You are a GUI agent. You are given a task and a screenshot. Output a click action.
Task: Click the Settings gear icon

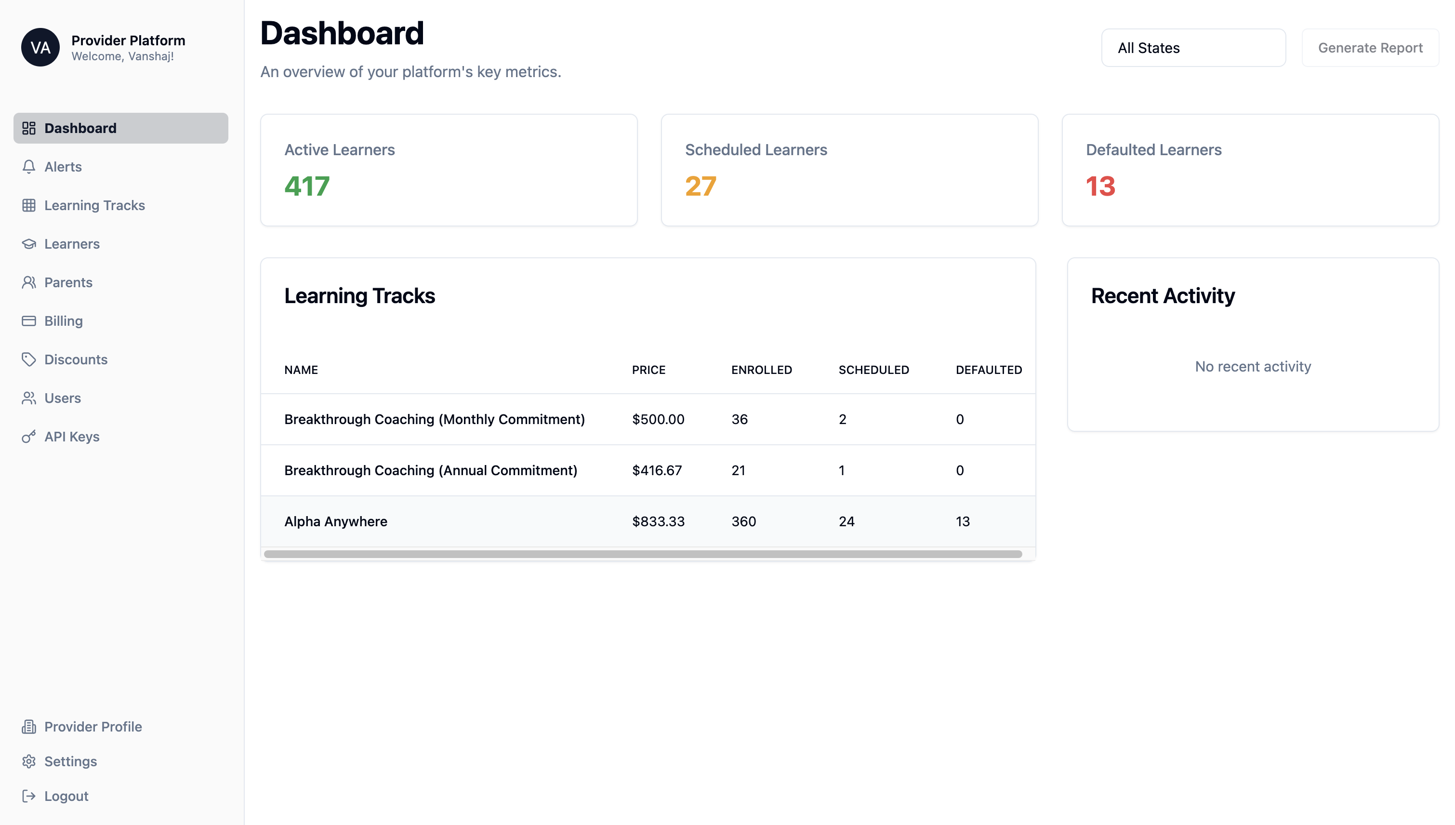(29, 761)
